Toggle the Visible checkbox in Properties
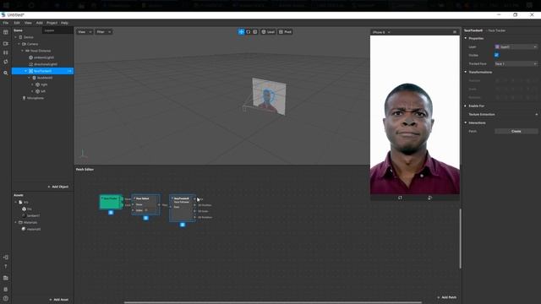 pyautogui.click(x=496, y=55)
